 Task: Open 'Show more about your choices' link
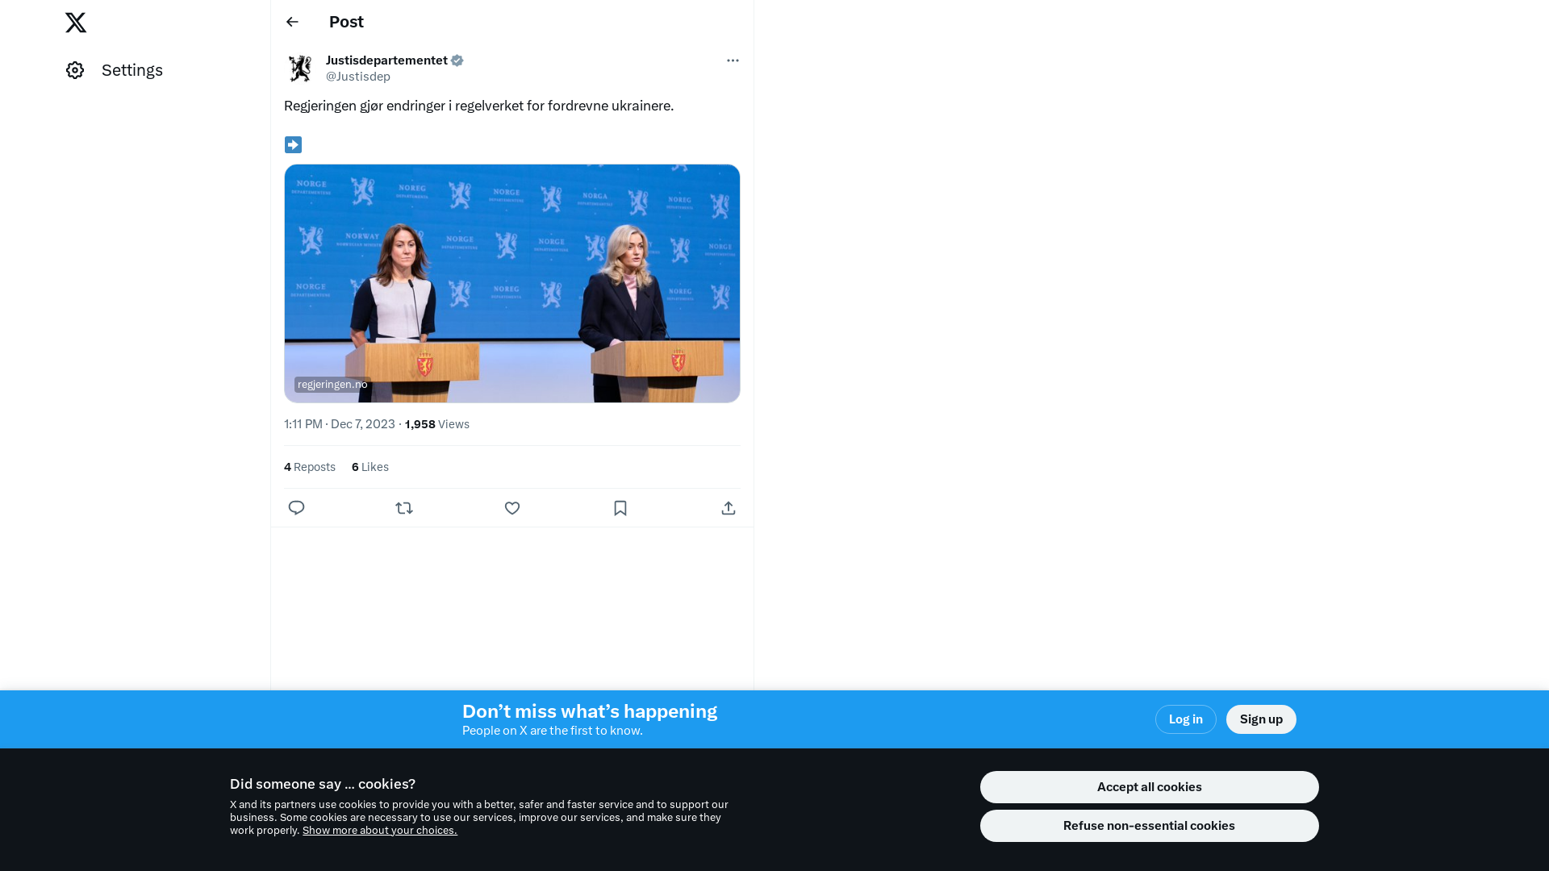(379, 831)
